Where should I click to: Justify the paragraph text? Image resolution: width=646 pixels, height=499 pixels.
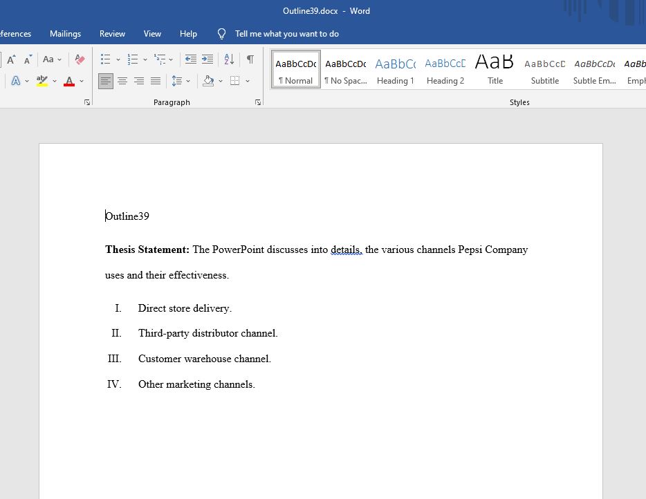(156, 81)
